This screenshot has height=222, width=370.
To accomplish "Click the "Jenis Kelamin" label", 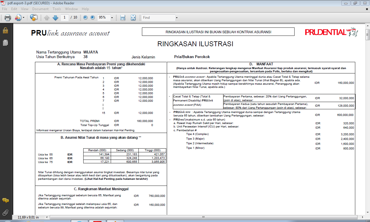I will (143, 57).
